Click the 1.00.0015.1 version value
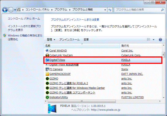 pos(98,106)
